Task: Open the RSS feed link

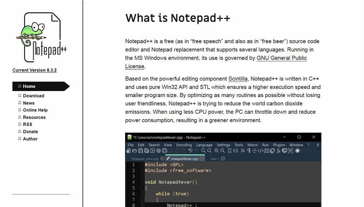Action: tap(27, 124)
